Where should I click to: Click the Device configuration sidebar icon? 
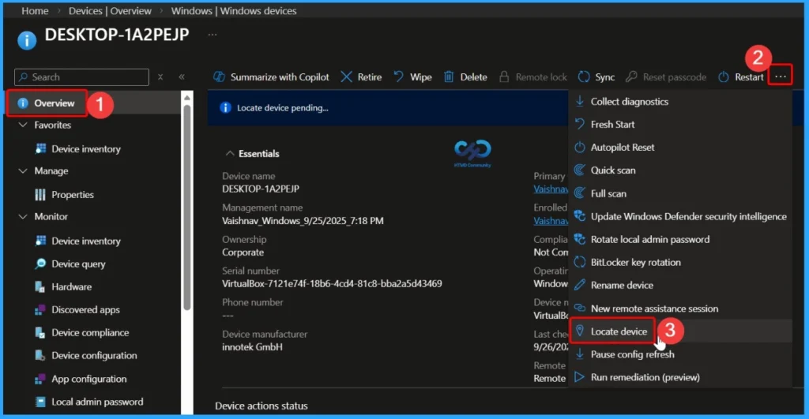tap(40, 356)
